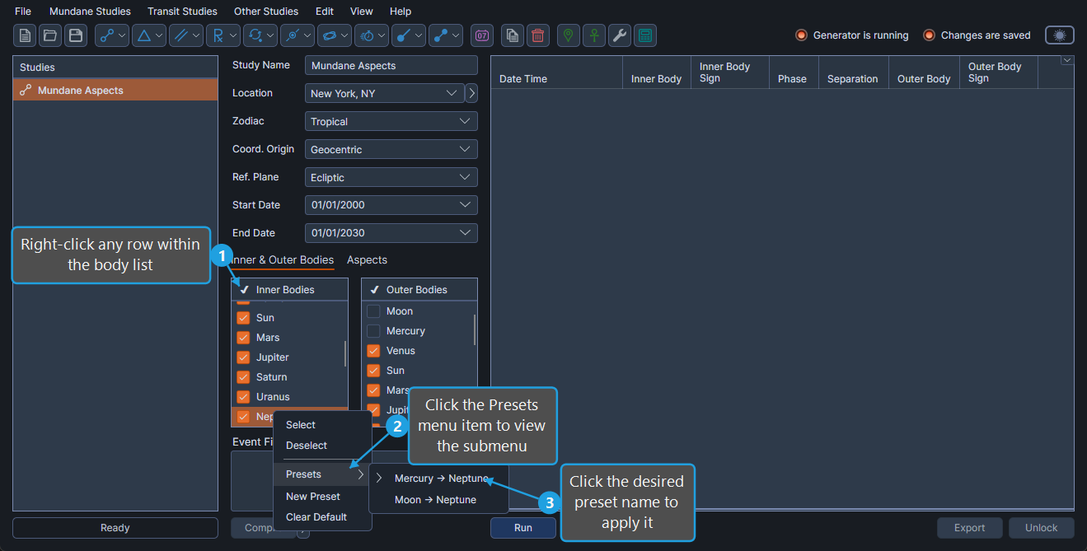Open the End Date 01/01/2030 dropdown
The height and width of the screenshot is (551, 1087).
tap(391, 233)
